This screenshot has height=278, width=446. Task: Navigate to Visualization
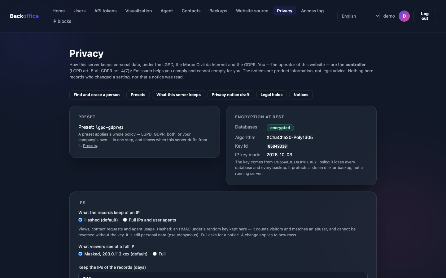[138, 11]
